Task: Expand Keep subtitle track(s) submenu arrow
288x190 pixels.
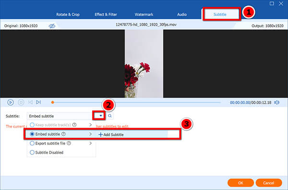Action: coord(90,125)
